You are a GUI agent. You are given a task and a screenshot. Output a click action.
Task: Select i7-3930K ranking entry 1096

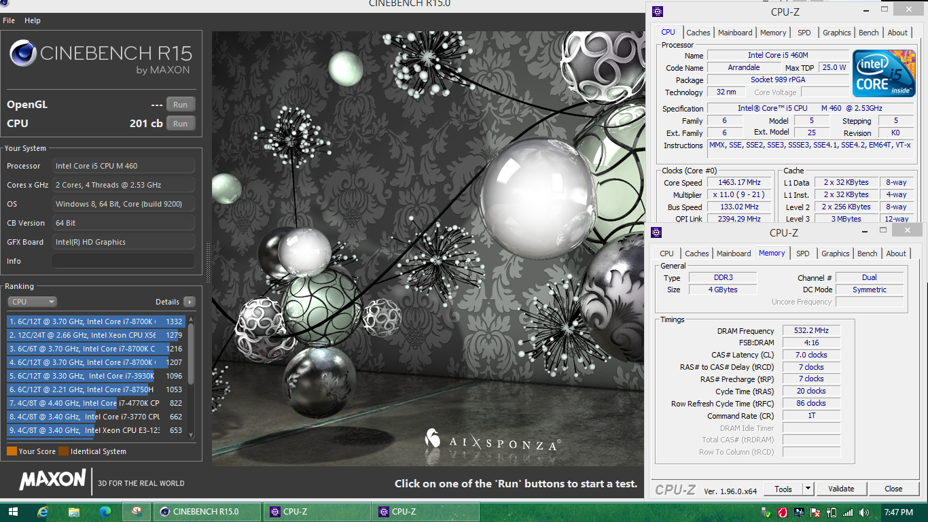tap(96, 376)
